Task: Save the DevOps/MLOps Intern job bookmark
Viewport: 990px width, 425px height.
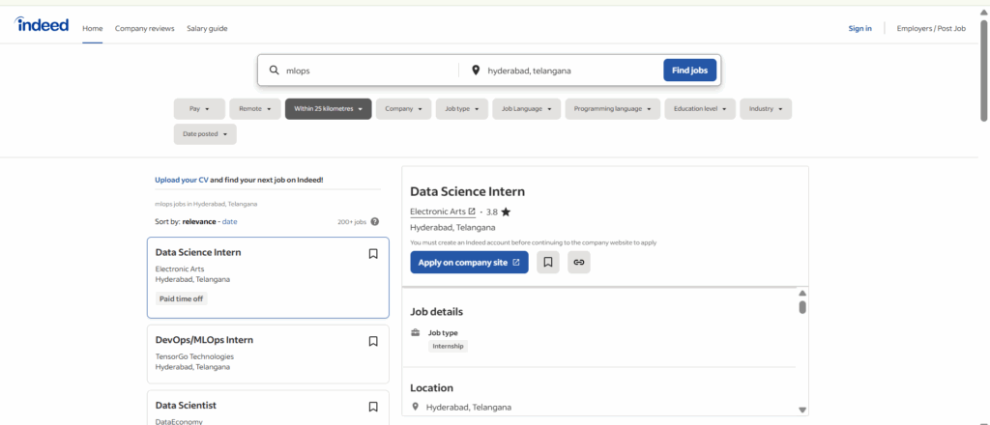Action: [373, 341]
